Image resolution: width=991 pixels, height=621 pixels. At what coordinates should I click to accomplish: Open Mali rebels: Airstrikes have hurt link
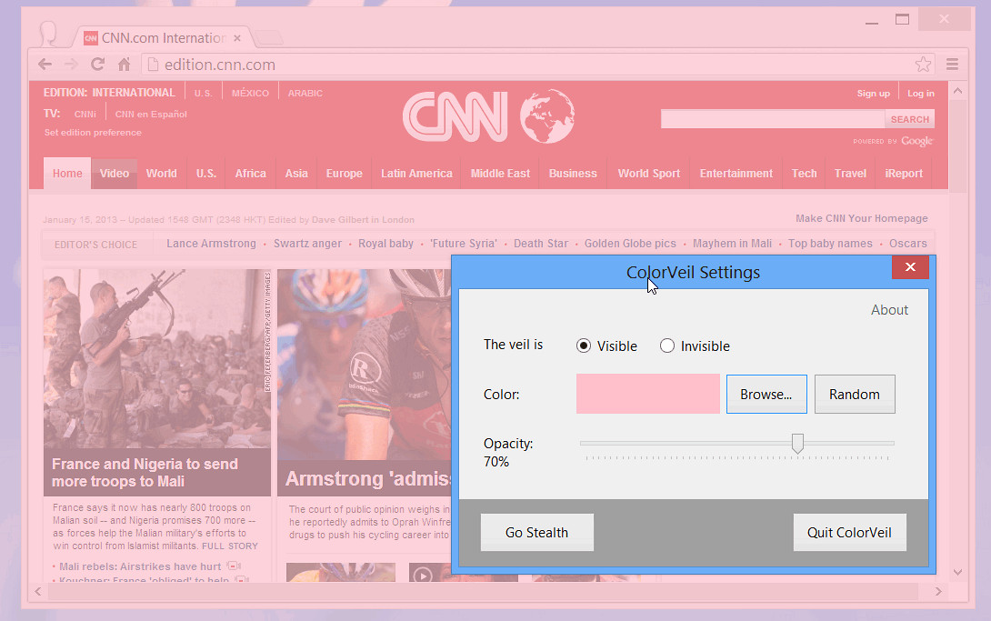(140, 566)
